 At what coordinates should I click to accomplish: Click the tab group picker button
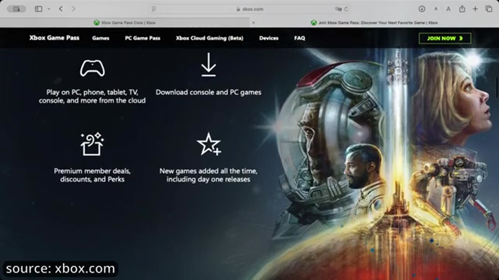pos(17,9)
